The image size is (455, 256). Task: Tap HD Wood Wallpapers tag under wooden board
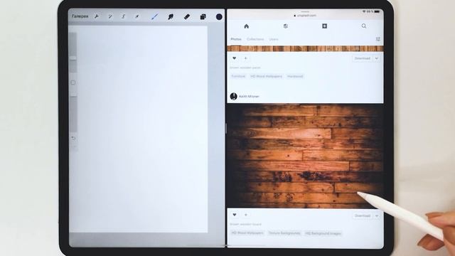pyautogui.click(x=247, y=233)
